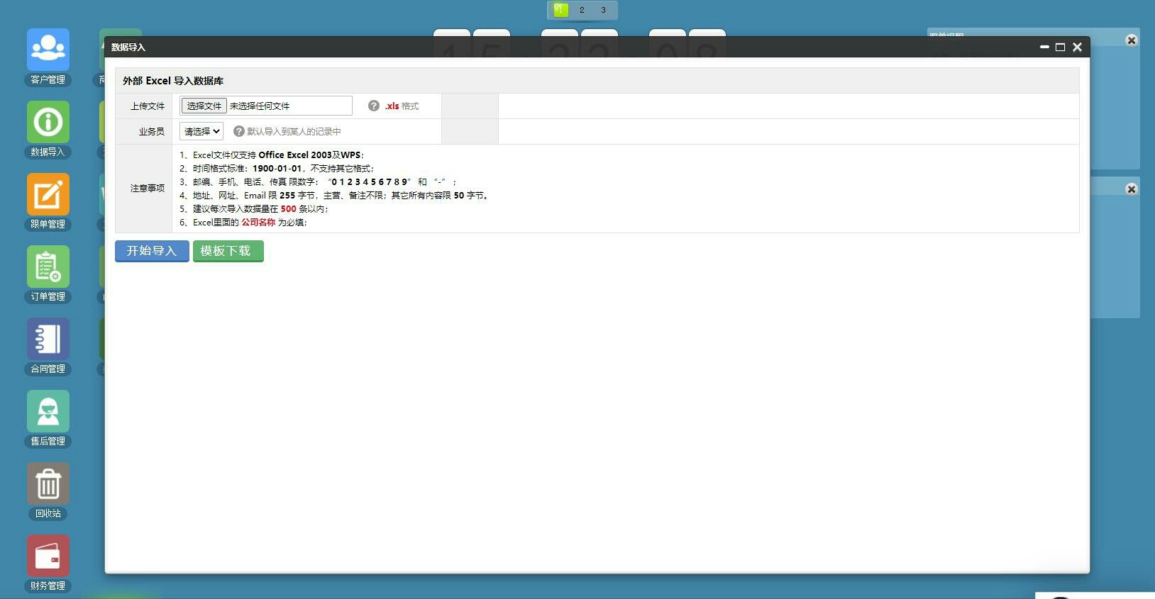
Task: Open the 合同管理 desktop icon
Action: 48,339
